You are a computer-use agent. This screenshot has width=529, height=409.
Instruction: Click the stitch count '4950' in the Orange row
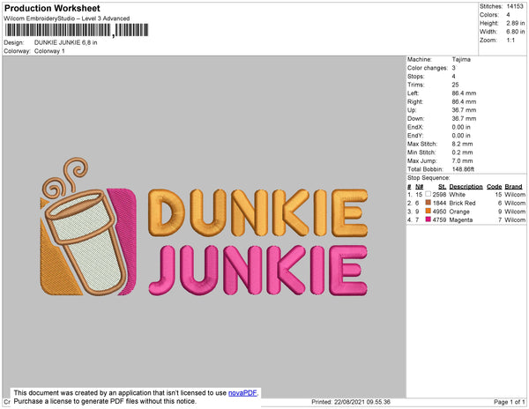pos(439,212)
